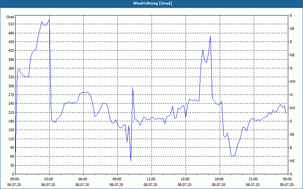
Task: Select the SW compass label
Action: pos(292,108)
